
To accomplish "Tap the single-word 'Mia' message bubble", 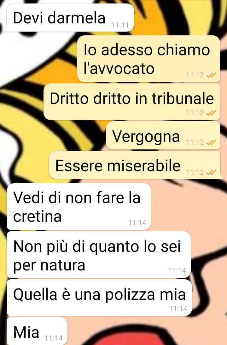I will 37,331.
